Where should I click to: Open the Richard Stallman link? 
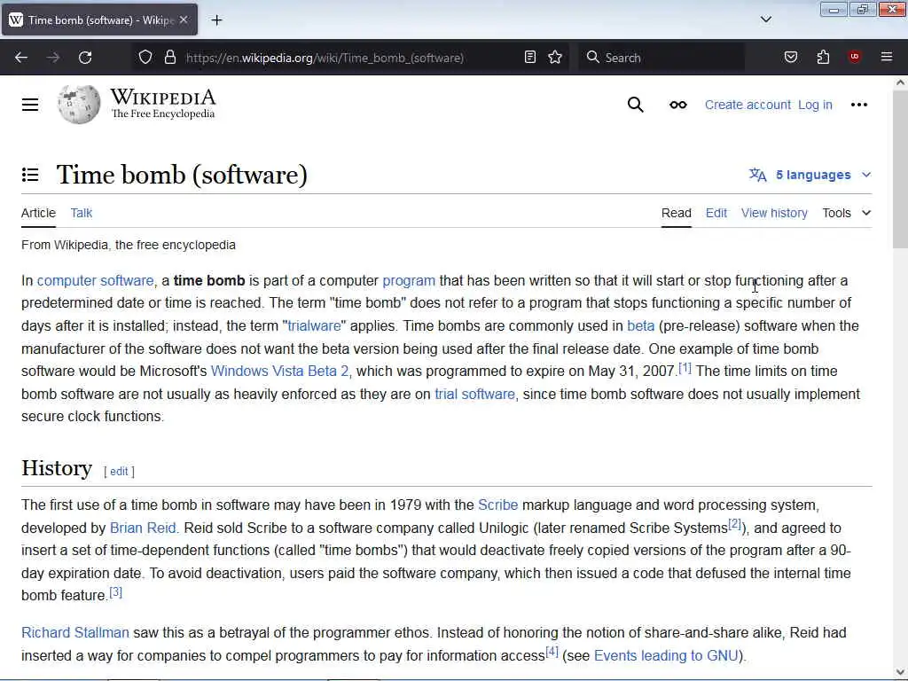point(75,633)
